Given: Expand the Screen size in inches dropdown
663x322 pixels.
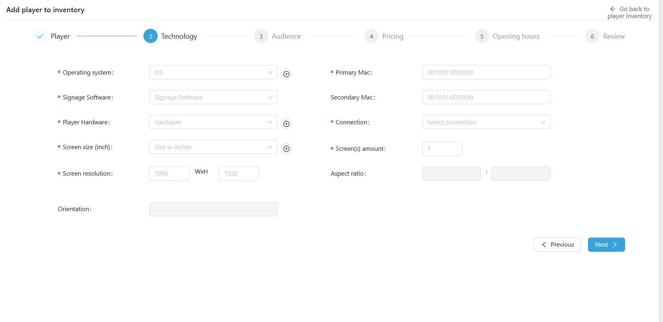Looking at the screenshot, I should [x=213, y=147].
